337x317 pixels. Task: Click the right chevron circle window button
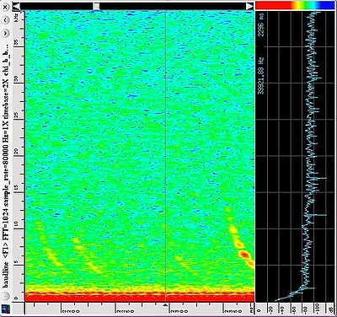[6, 33]
